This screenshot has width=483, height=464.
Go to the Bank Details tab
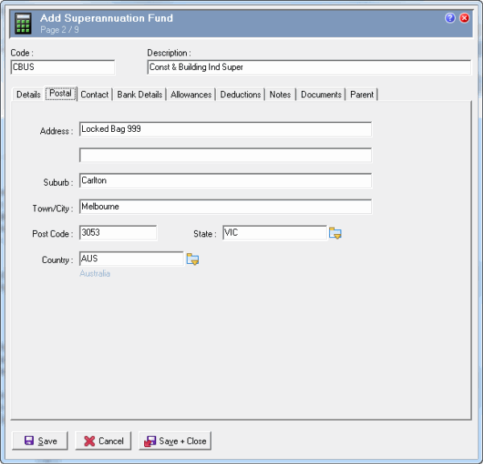point(140,95)
